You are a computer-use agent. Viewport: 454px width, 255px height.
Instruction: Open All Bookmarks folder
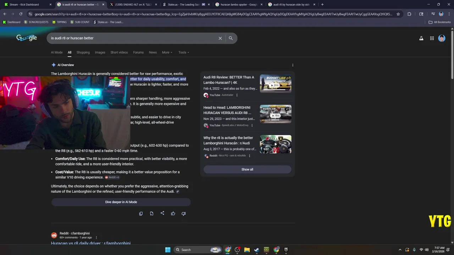440,22
